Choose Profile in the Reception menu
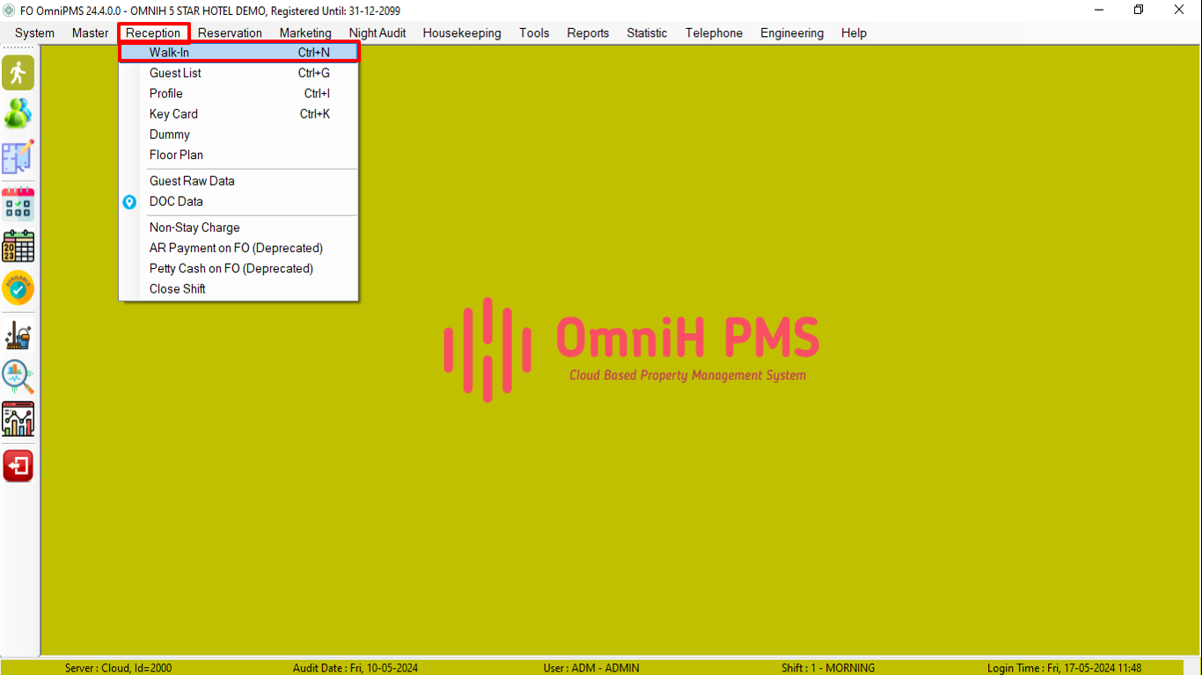1202x675 pixels. 239,93
